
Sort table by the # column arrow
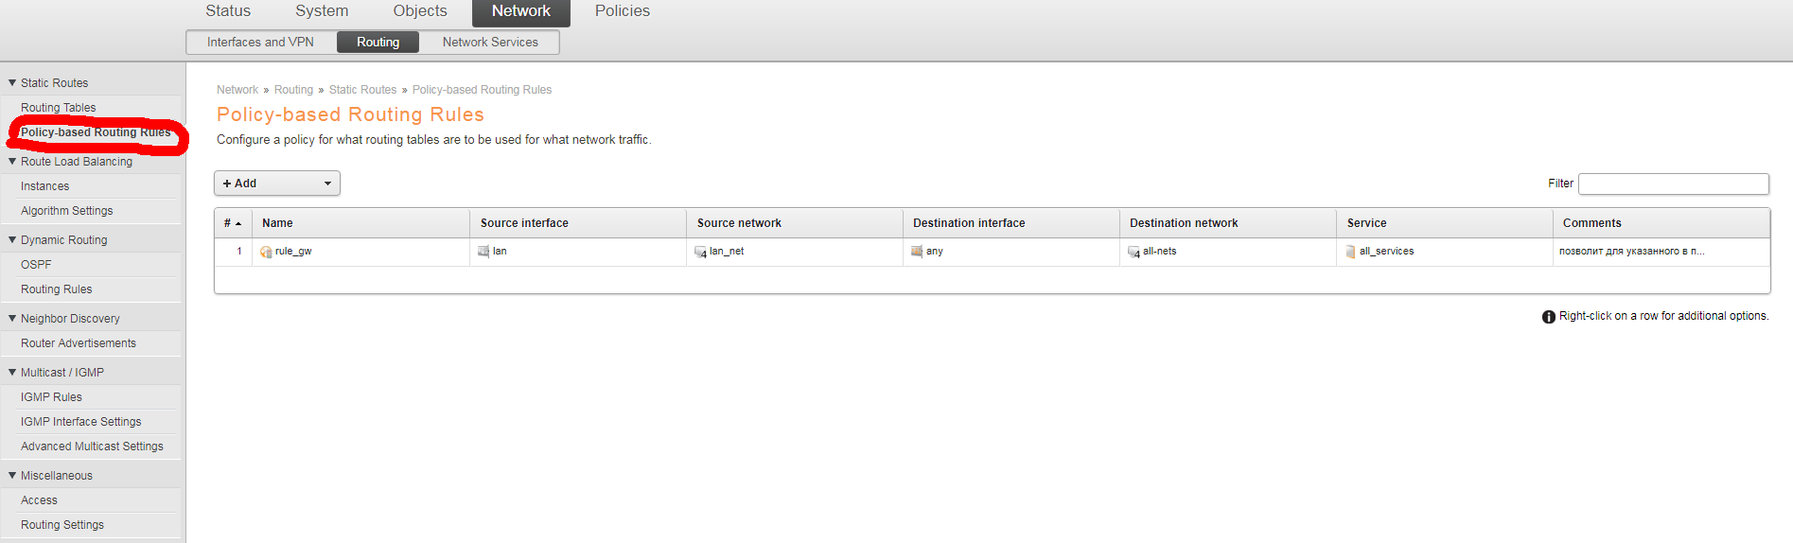pyautogui.click(x=238, y=223)
